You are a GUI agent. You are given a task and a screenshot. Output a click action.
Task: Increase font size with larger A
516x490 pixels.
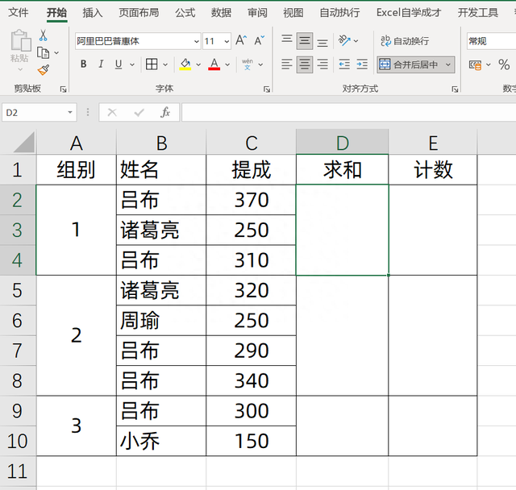[x=241, y=41]
